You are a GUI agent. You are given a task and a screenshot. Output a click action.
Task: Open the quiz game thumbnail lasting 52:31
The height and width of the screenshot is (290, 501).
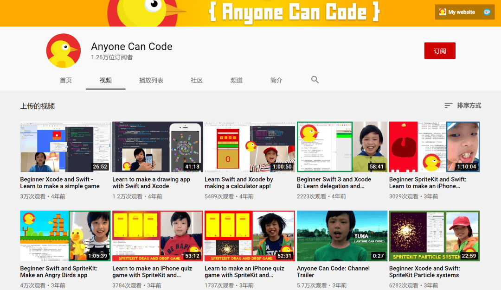250,236
